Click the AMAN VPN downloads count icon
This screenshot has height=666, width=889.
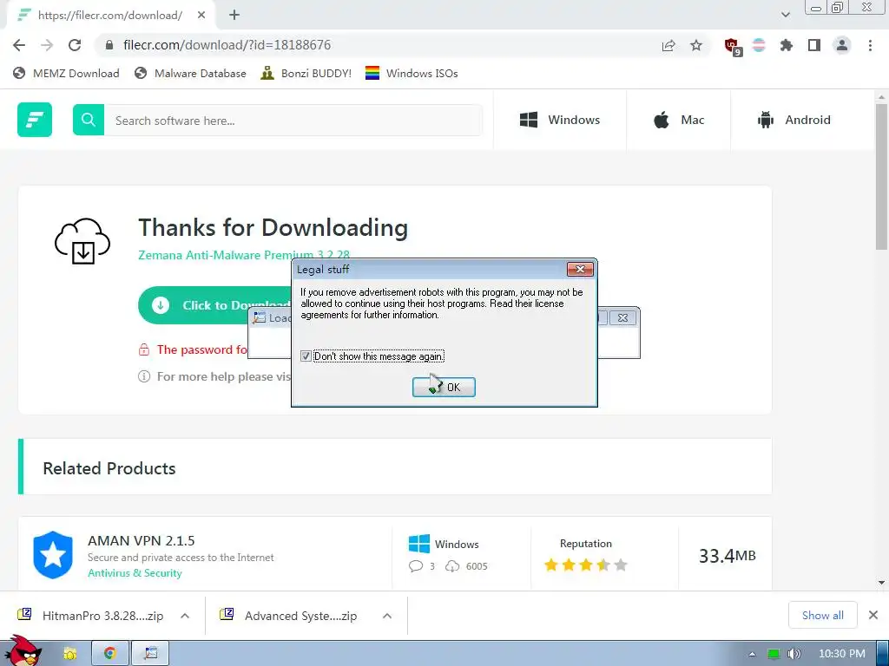coord(452,565)
